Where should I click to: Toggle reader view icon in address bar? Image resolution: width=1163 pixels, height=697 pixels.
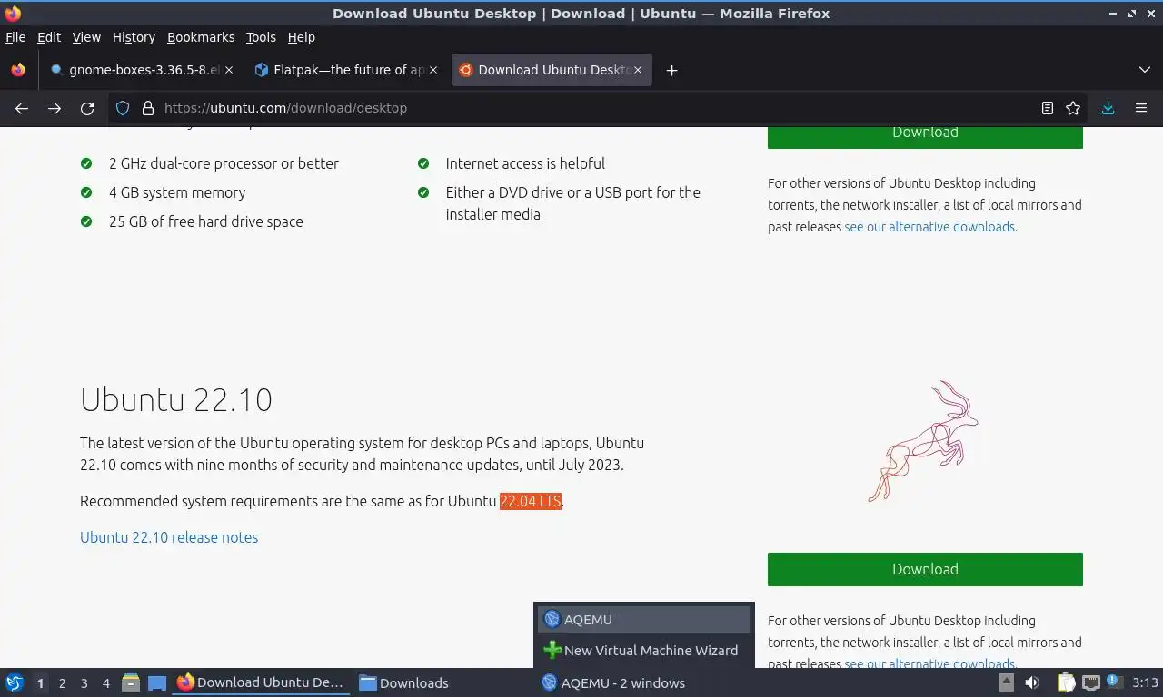point(1048,108)
